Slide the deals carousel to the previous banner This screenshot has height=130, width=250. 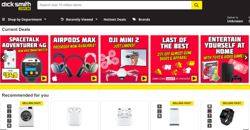coord(3,58)
